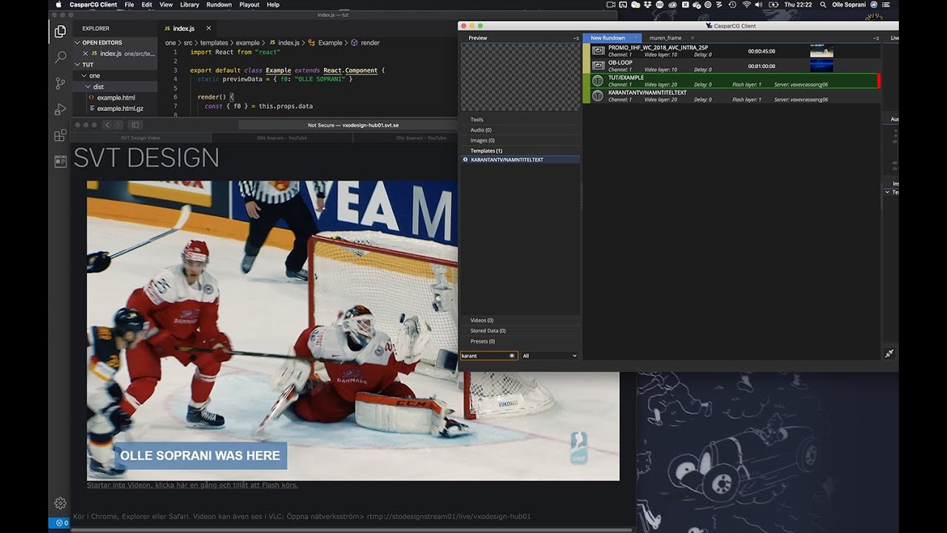Select KARANTANTV/NAMNTITELTEXT in the Templates library
This screenshot has height=533, width=947.
(x=521, y=160)
